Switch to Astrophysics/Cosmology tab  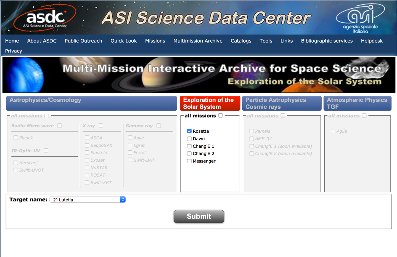click(x=92, y=103)
